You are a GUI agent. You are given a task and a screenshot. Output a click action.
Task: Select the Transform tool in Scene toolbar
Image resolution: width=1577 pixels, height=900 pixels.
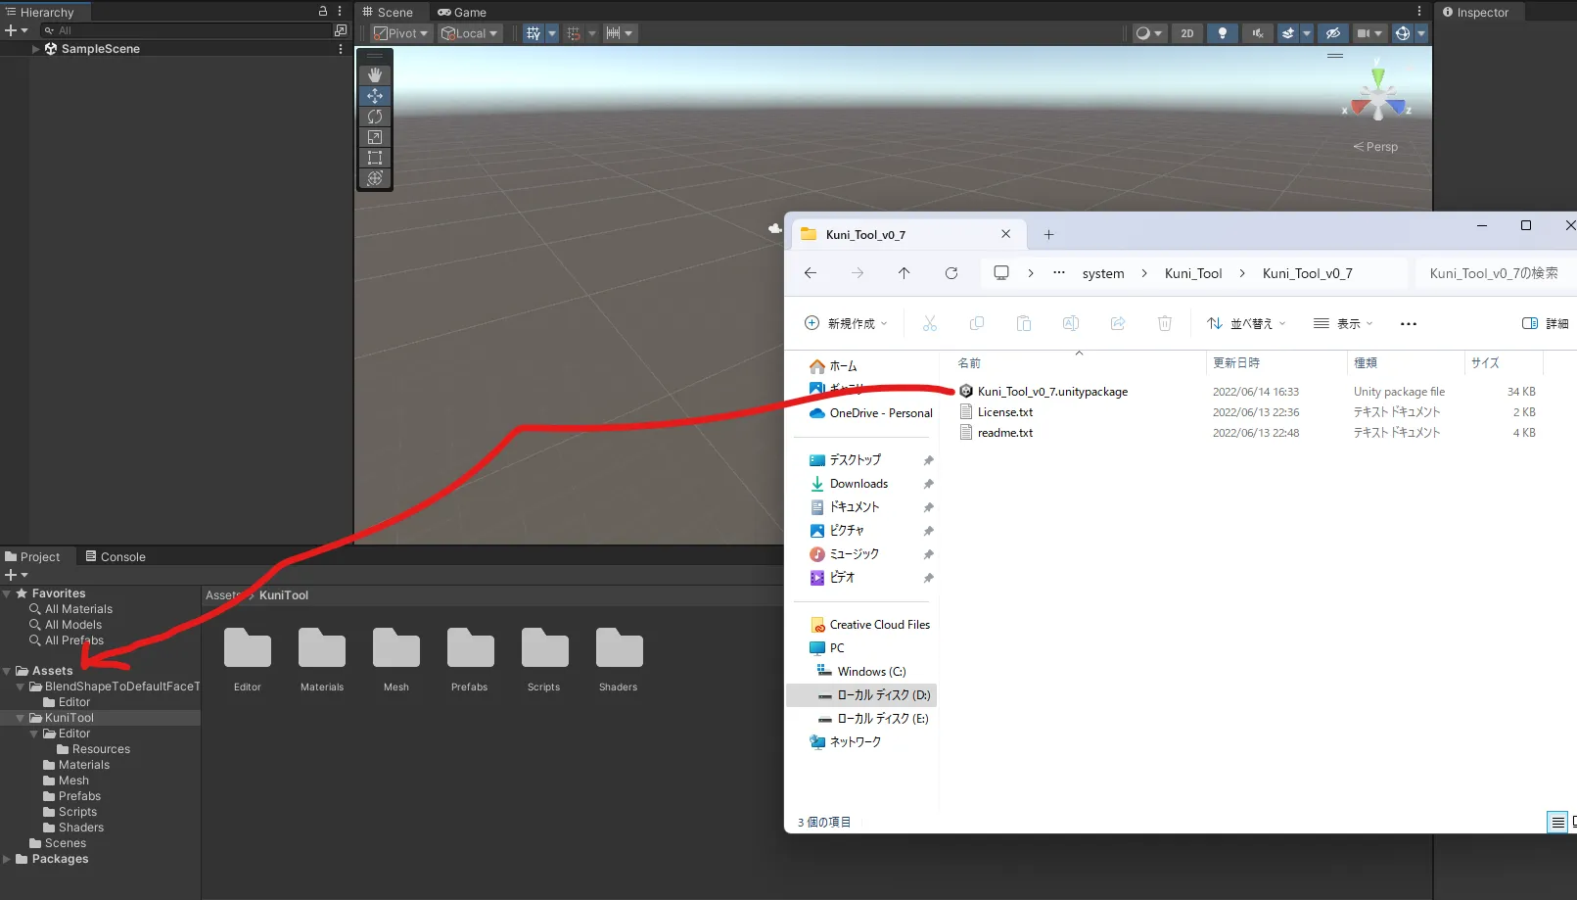(375, 178)
